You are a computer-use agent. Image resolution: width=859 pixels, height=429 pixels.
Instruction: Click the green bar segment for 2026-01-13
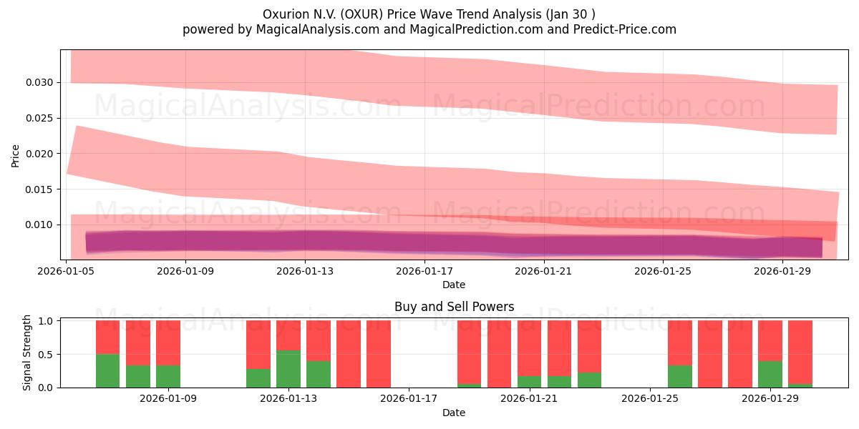pos(288,369)
